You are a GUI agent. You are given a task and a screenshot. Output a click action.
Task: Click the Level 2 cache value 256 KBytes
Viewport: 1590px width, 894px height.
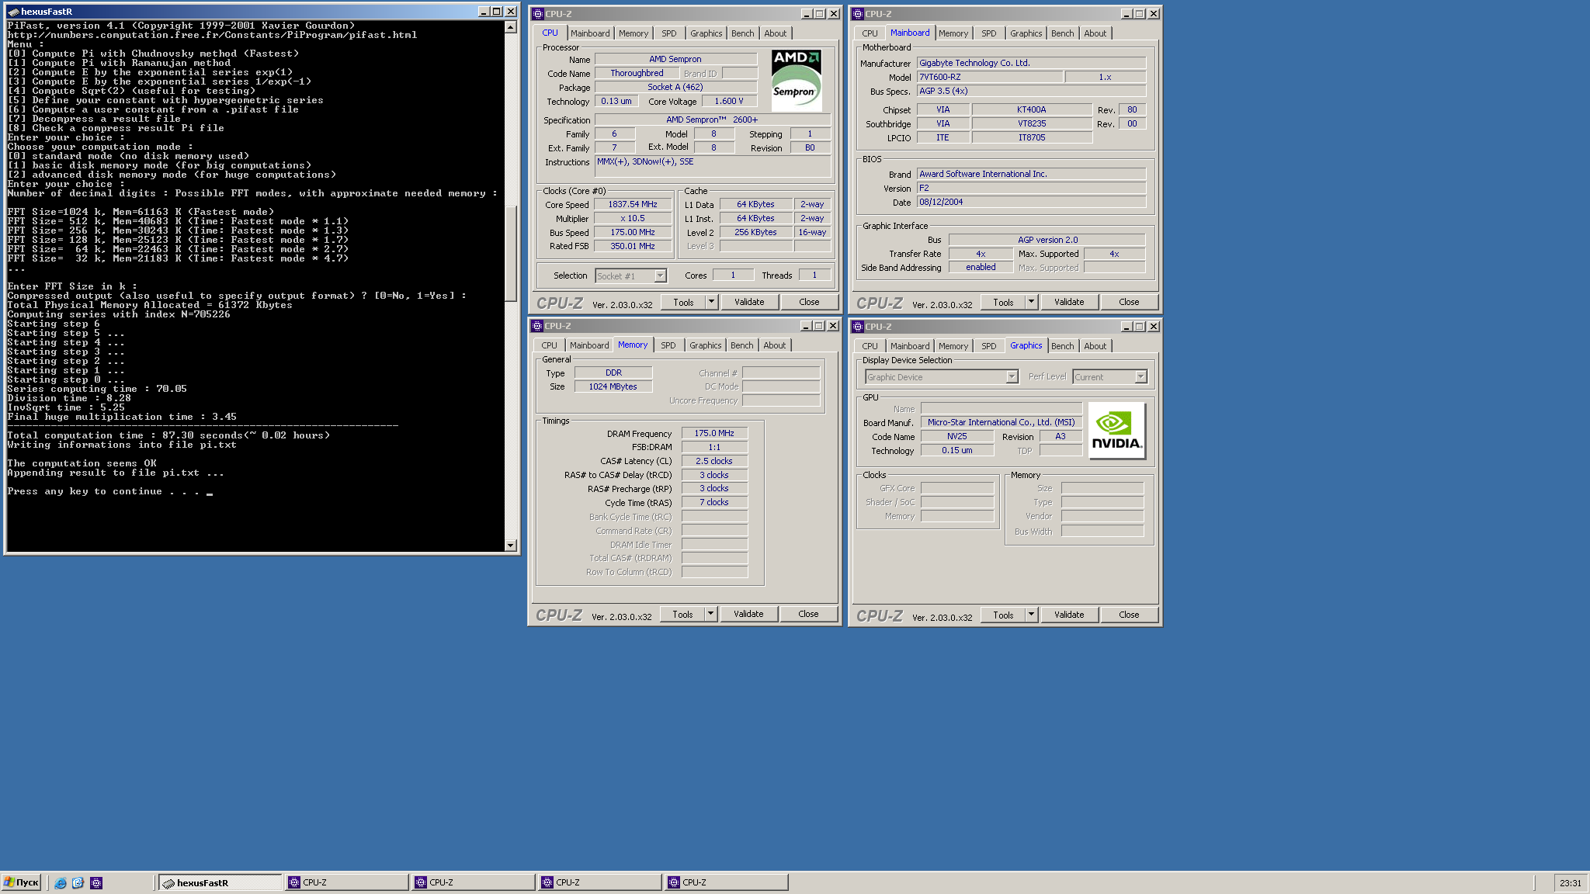coord(755,233)
